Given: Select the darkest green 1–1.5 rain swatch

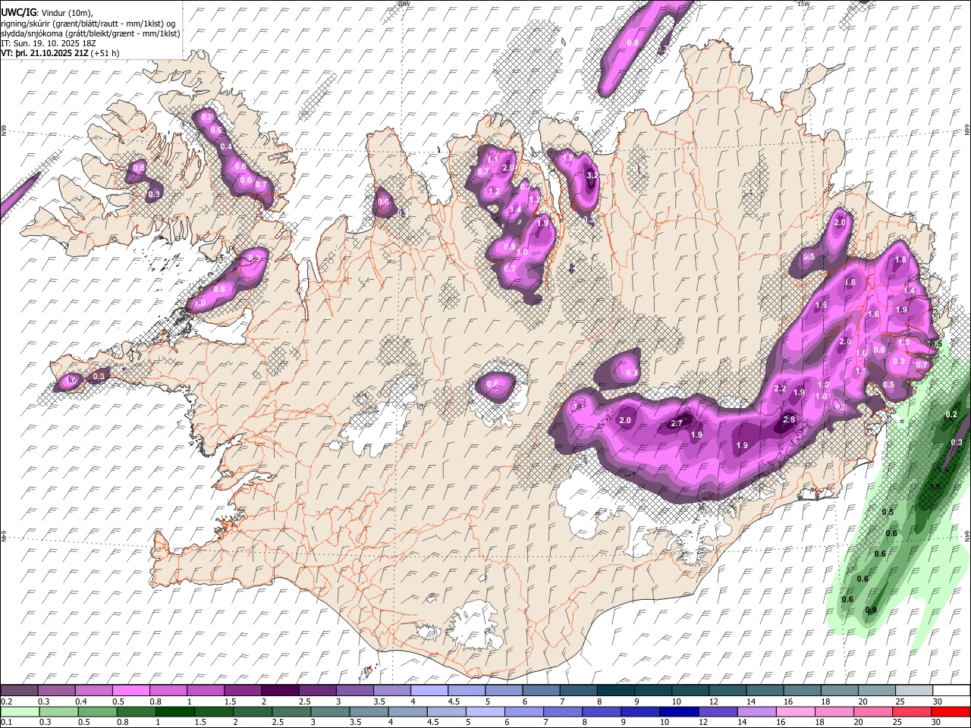Looking at the screenshot, I should pyautogui.click(x=175, y=712).
